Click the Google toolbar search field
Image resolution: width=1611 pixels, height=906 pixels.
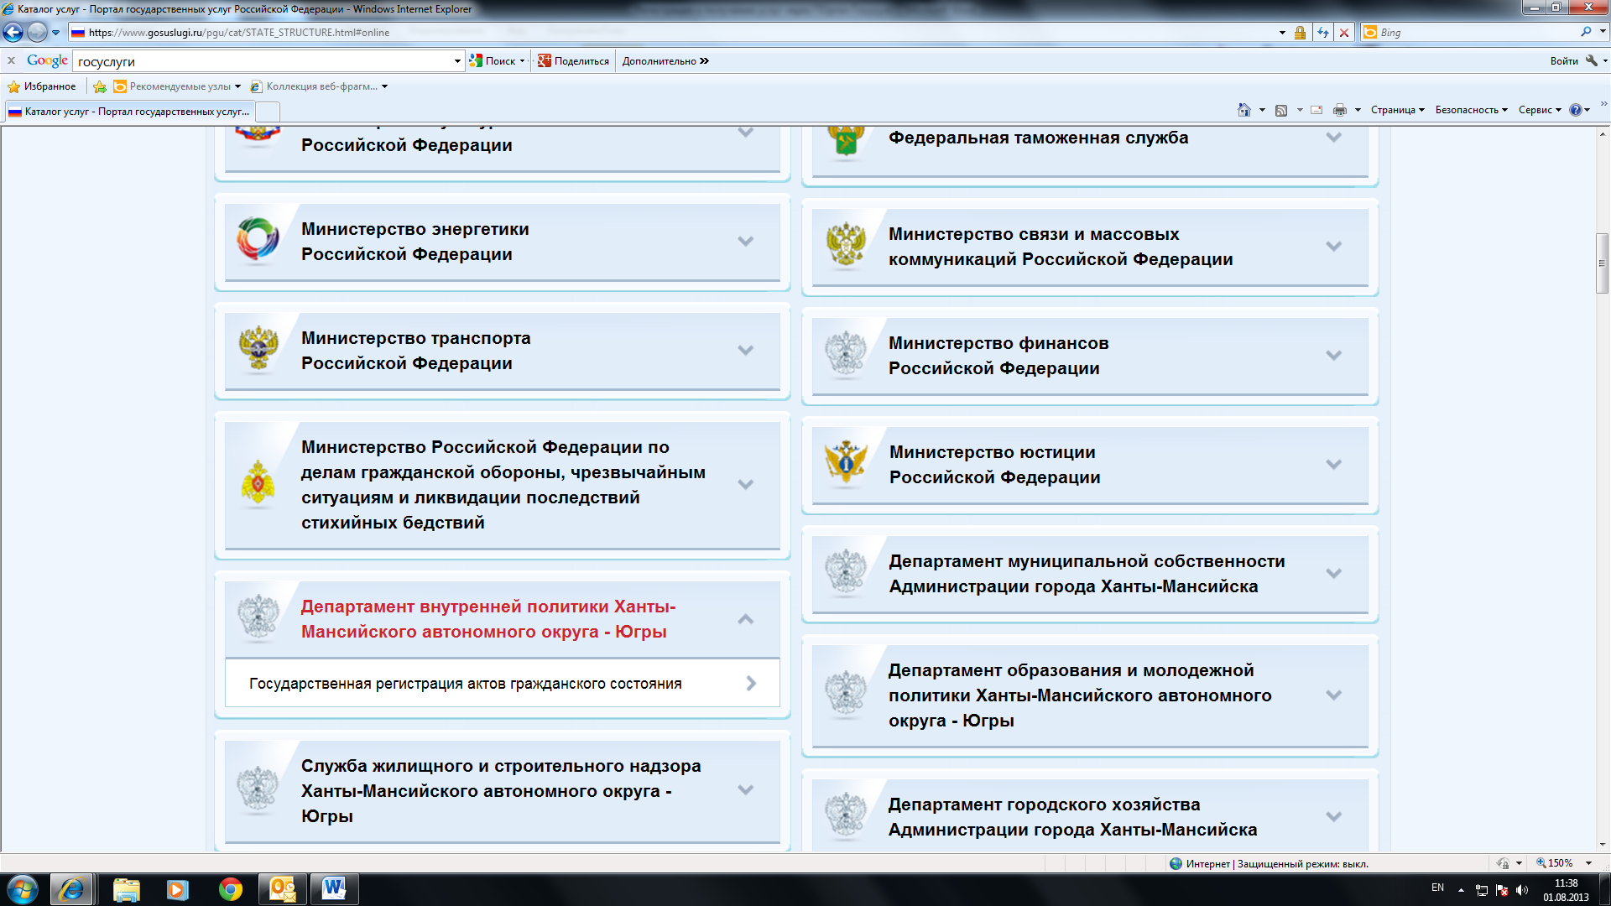point(263,61)
